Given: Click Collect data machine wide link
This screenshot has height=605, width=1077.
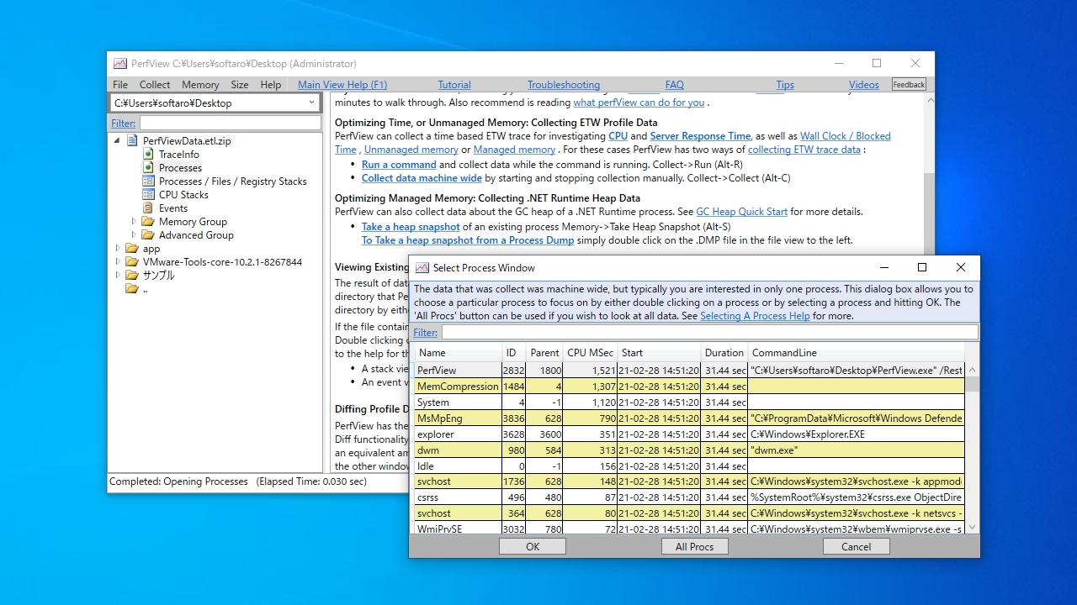Looking at the screenshot, I should [422, 178].
